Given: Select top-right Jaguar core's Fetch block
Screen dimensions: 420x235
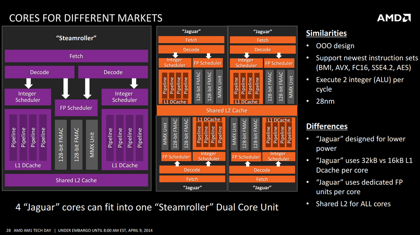Looking at the screenshot, I should 263,40.
